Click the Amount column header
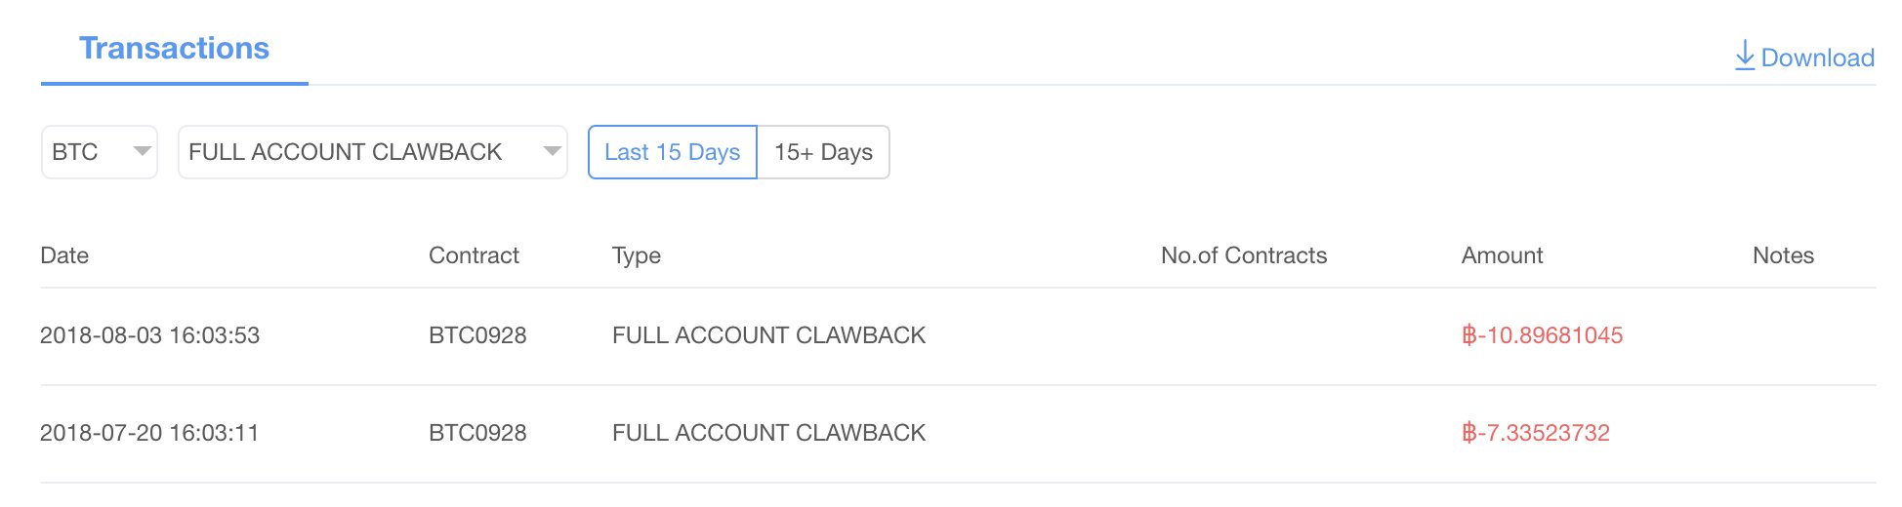Viewport: 1902px width, 507px height. 1502,255
